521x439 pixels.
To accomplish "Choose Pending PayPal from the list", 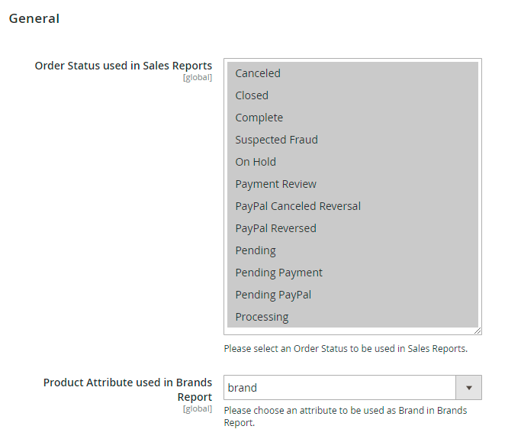I will (x=273, y=295).
